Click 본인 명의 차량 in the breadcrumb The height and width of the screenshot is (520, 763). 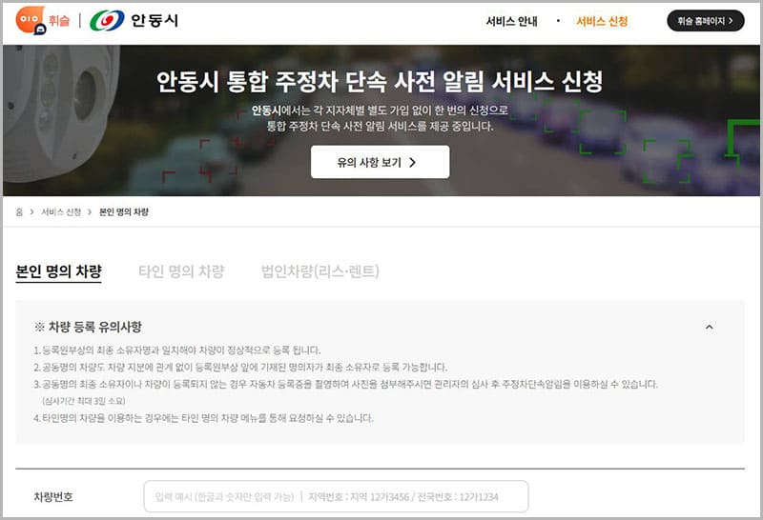[124, 211]
